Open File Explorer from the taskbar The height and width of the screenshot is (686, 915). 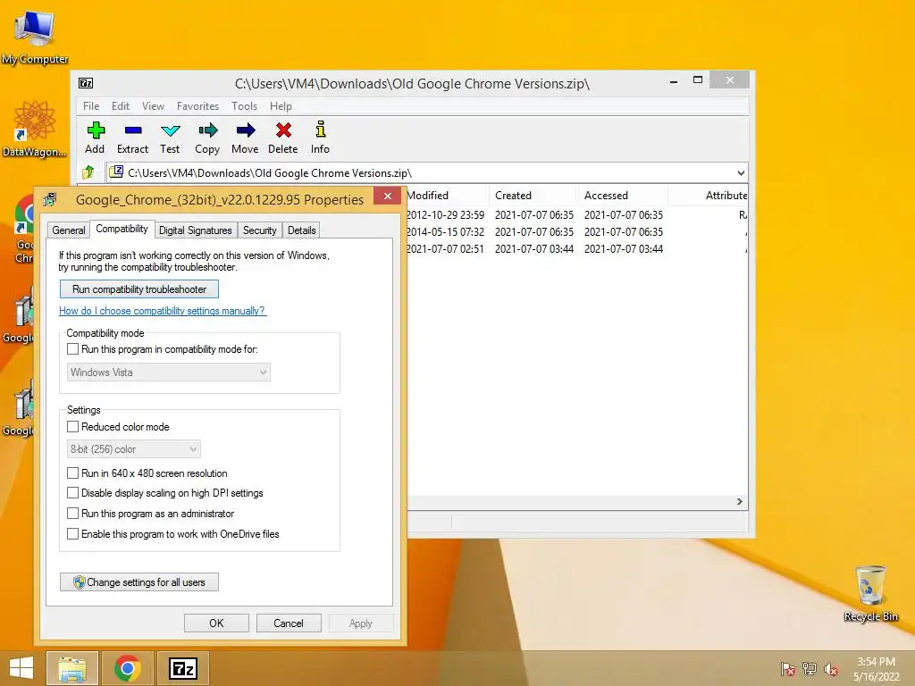[x=72, y=668]
